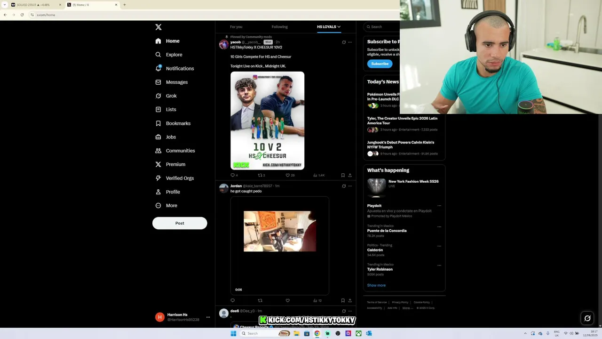Play the video in Jordan's post
Screen dimensions: 602x339
tap(280, 231)
